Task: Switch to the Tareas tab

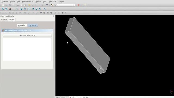Action: tap(12, 20)
